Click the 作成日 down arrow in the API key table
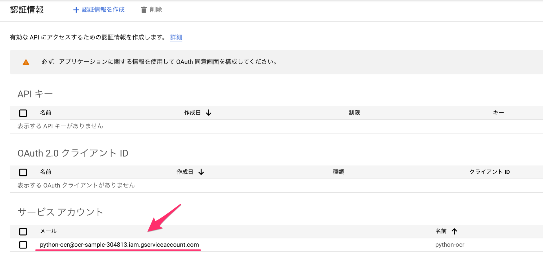 click(x=209, y=113)
